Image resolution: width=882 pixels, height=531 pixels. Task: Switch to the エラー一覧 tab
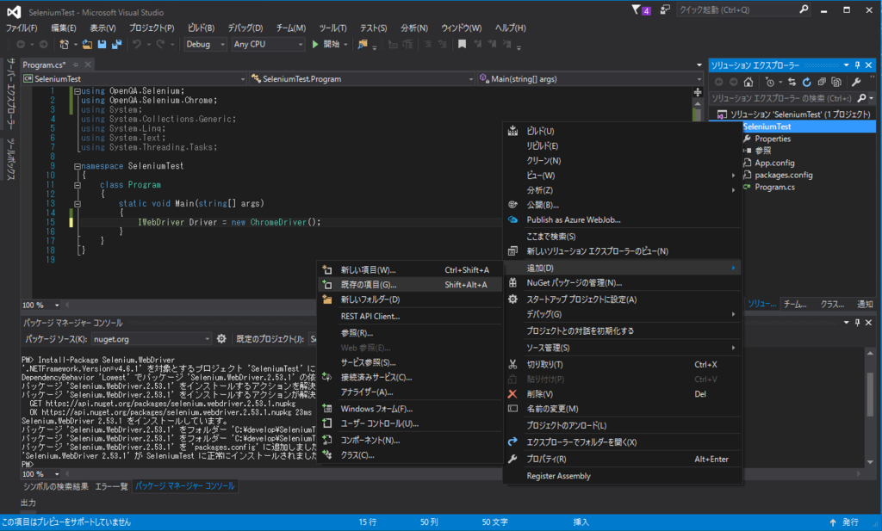click(111, 486)
